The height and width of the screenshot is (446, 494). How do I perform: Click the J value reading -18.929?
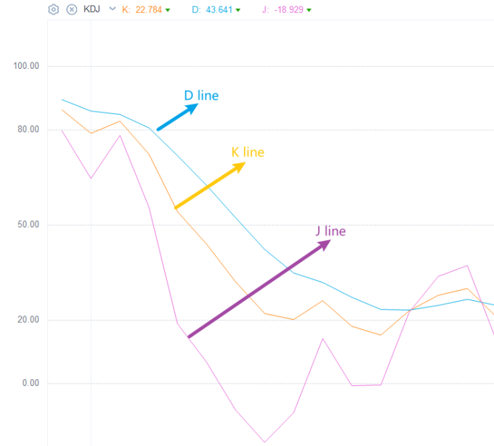coord(288,9)
